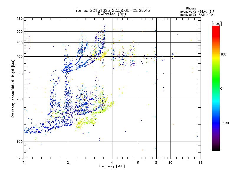Image resolution: width=236 pixels, height=177 pixels.
Task: Select the 'RwPretec (8p)' subtitle text
Action: pyautogui.click(x=112, y=14)
